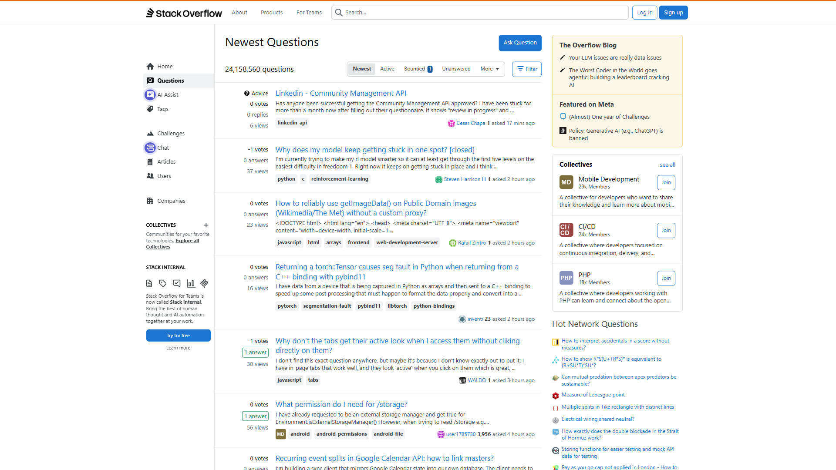Switch to the Unanswered tab
This screenshot has height=470, width=836.
pyautogui.click(x=456, y=69)
